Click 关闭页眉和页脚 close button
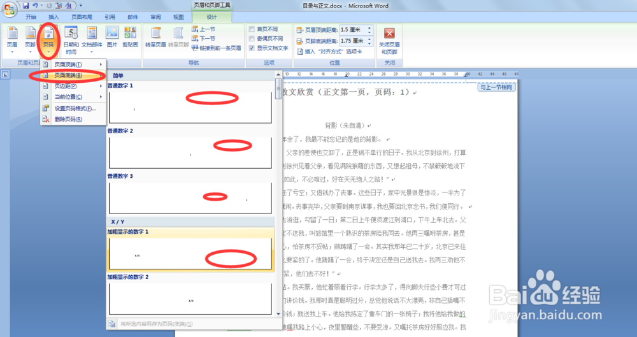 coord(389,40)
